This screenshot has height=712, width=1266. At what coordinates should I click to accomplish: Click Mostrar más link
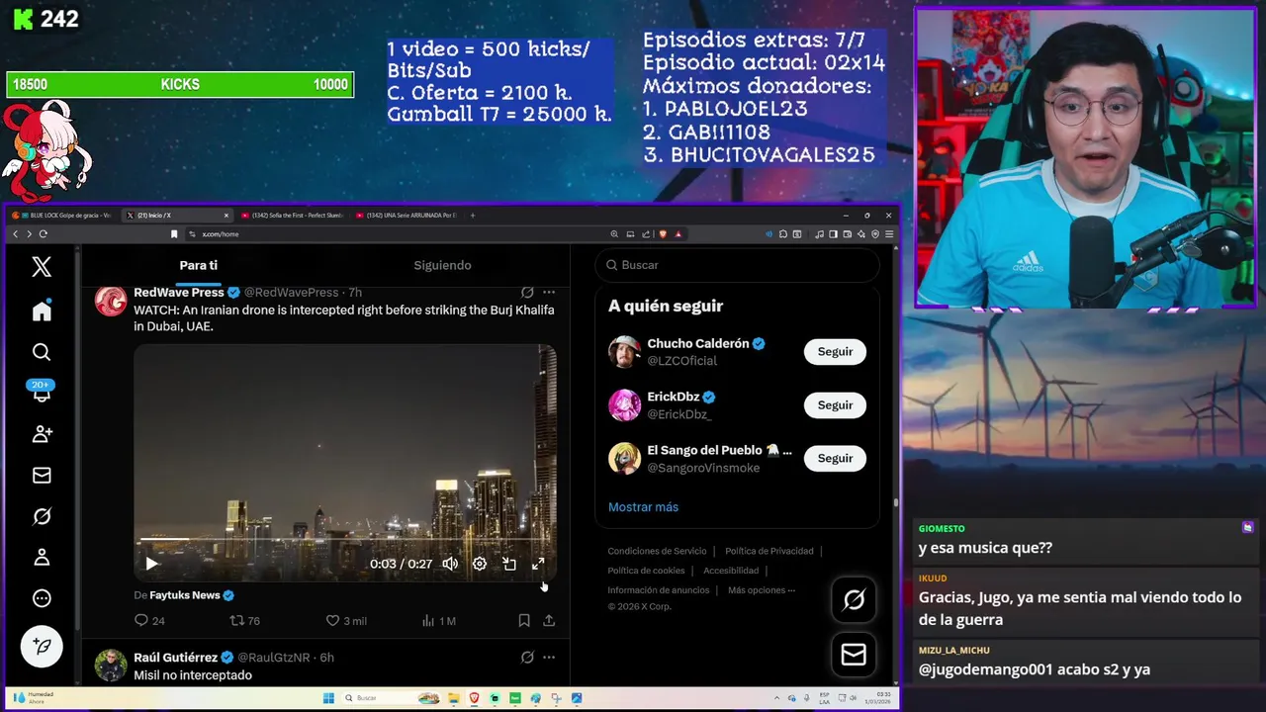pyautogui.click(x=643, y=507)
